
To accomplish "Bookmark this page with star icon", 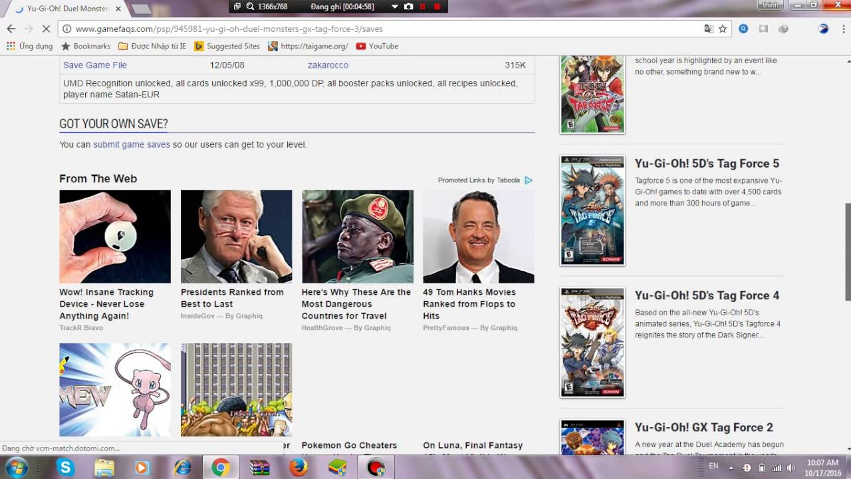I will 723,29.
